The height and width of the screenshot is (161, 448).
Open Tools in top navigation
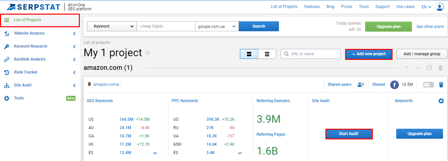point(364,7)
